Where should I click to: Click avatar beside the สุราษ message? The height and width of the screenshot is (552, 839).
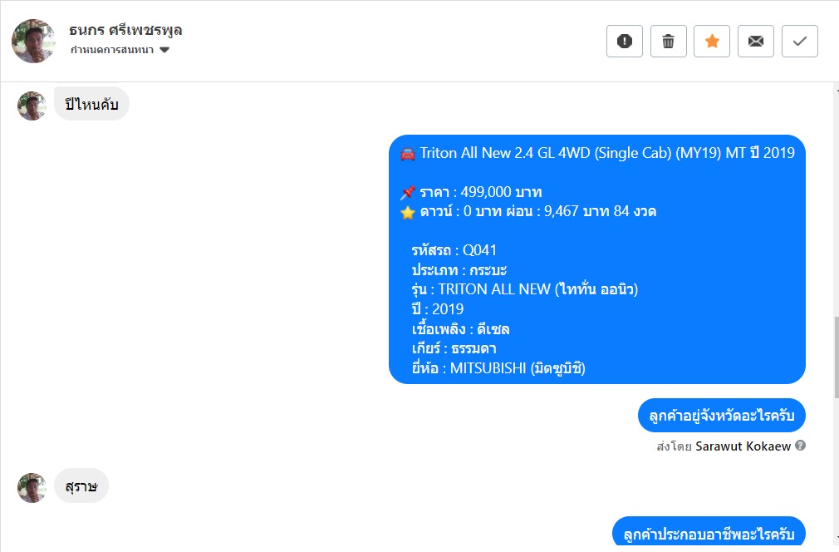pos(32,488)
